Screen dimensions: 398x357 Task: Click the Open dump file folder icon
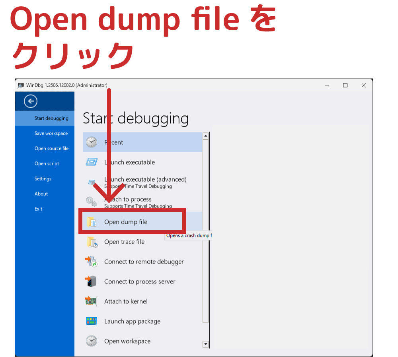pos(92,222)
